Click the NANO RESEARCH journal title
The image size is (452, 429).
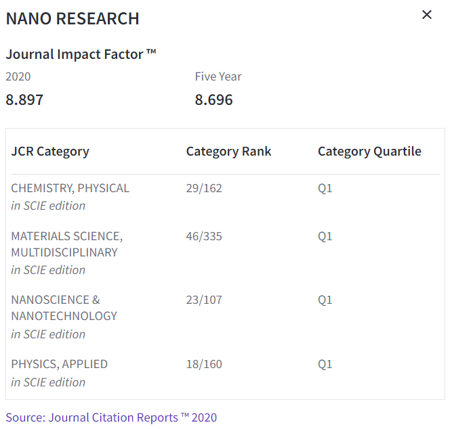click(x=73, y=19)
